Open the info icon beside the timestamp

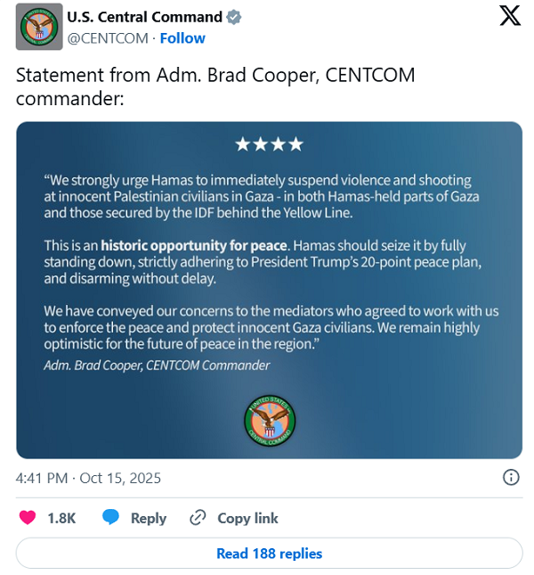tap(511, 477)
